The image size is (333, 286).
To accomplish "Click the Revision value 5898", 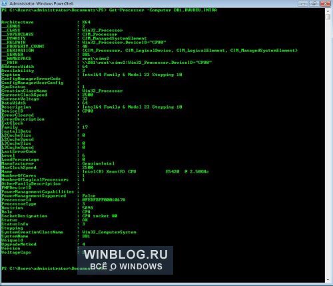I will (88, 208).
